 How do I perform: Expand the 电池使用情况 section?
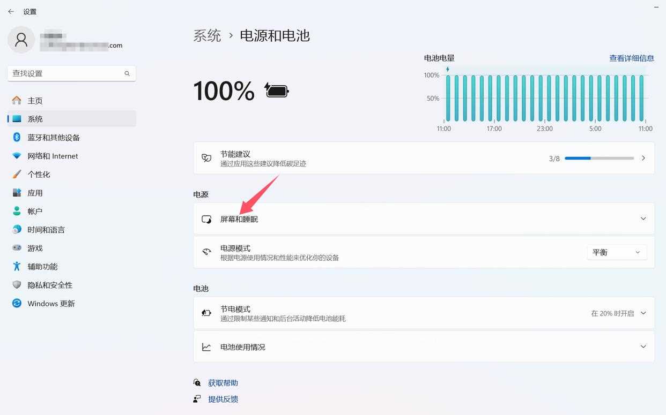(x=643, y=346)
